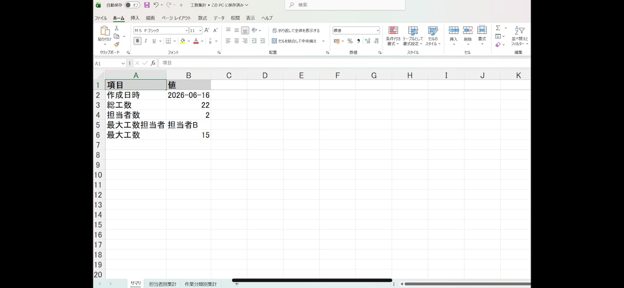Open the Borders dropdown arrow
The width and height of the screenshot is (624, 288).
(174, 41)
